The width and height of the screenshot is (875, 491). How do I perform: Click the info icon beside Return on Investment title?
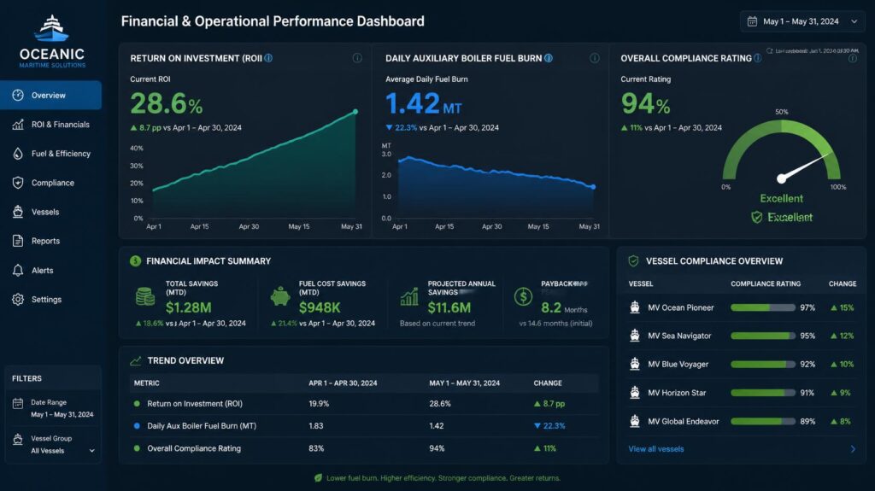pos(268,58)
